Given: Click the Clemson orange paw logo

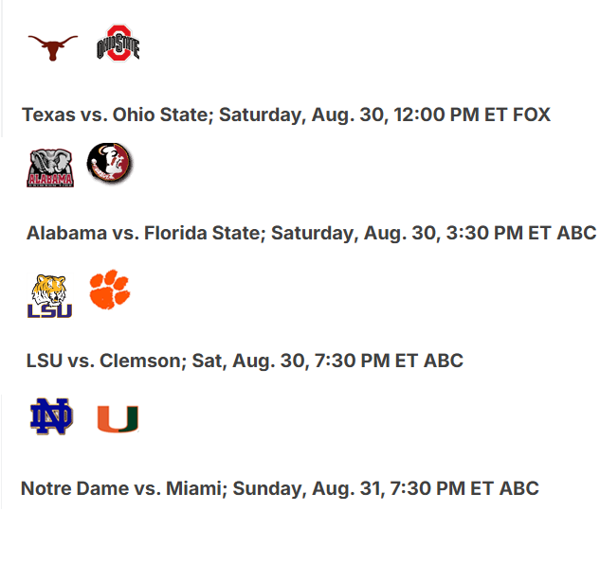Looking at the screenshot, I should coord(109,290).
